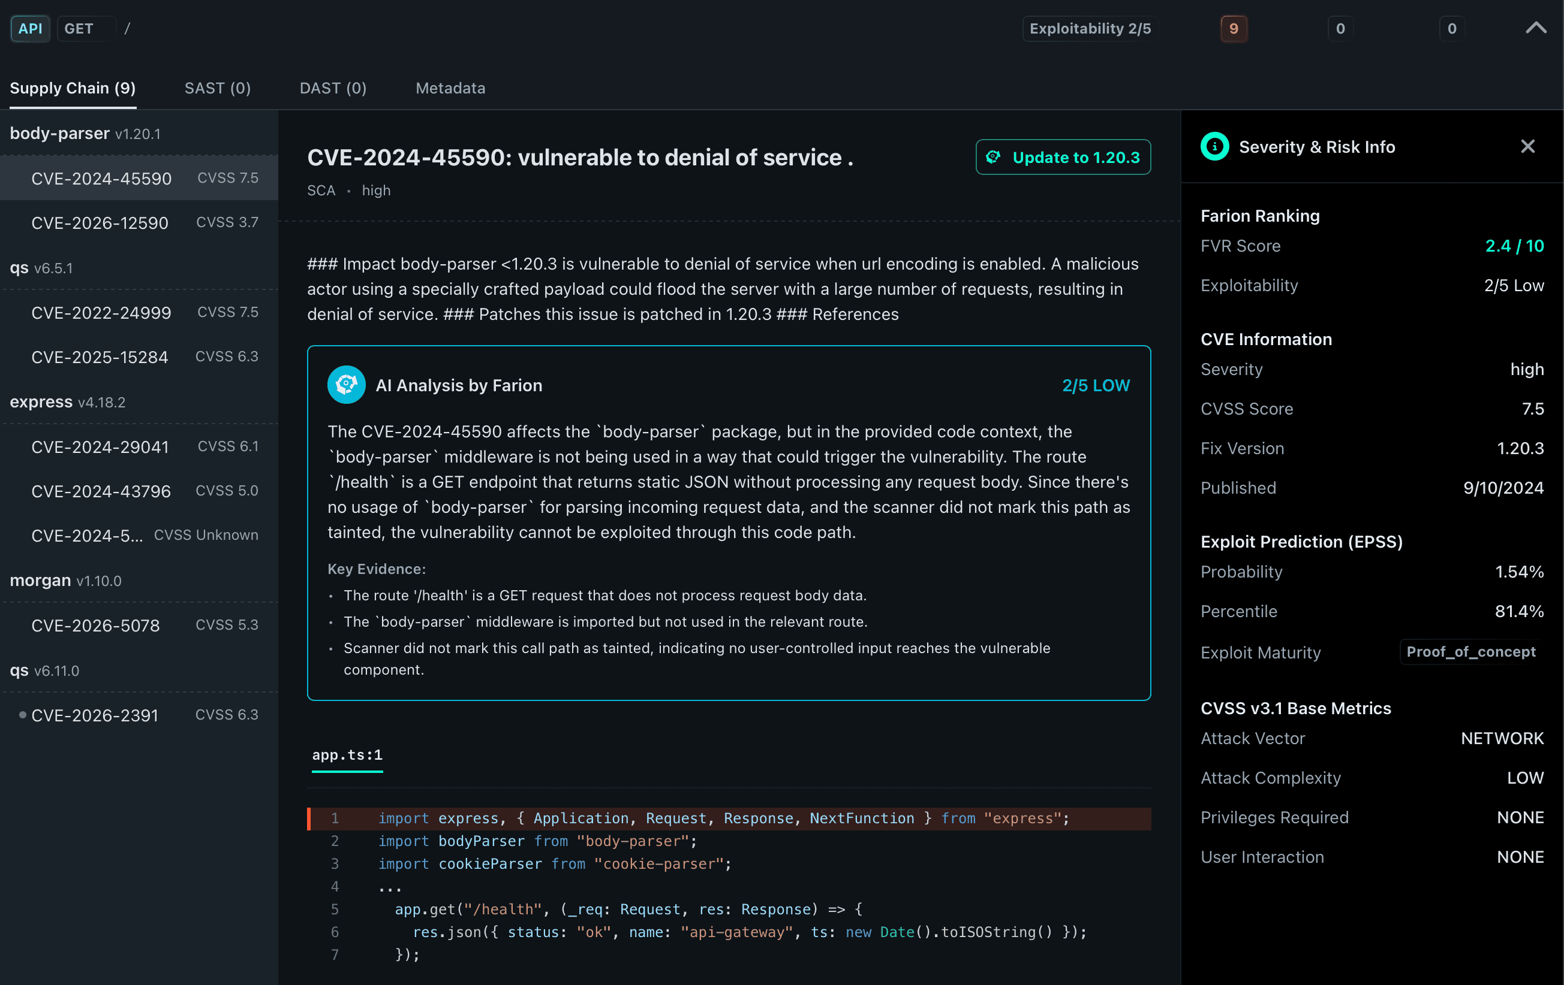1564x985 pixels.
Task: Click the AI Analysis by Farion logo icon
Action: pos(346,385)
